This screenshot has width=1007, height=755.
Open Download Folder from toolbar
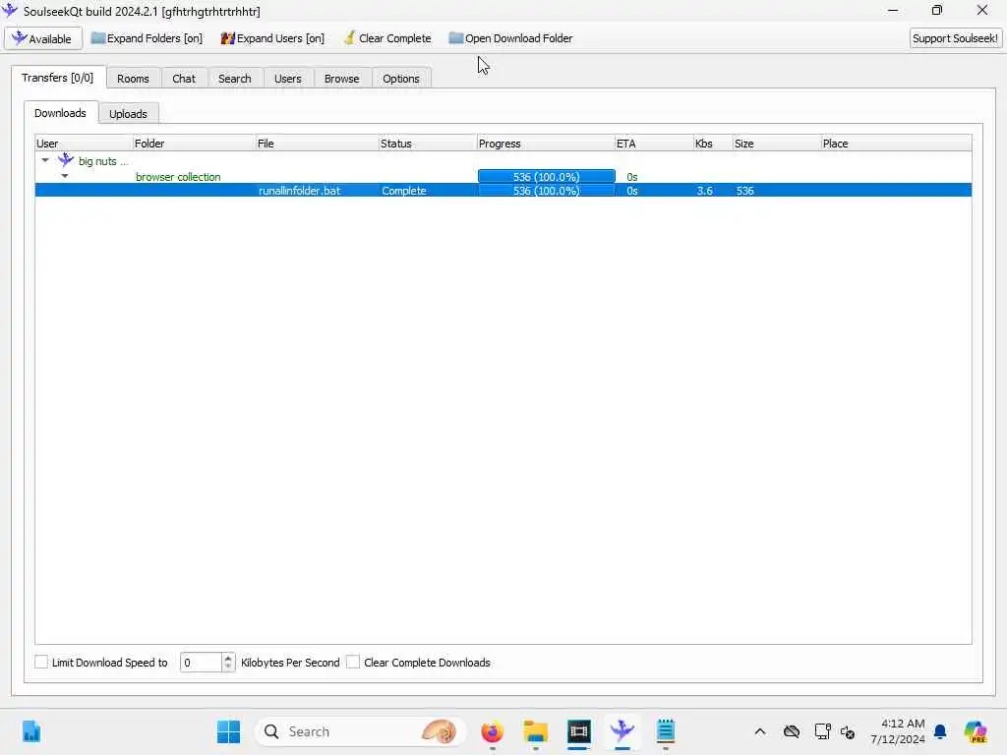coord(510,38)
